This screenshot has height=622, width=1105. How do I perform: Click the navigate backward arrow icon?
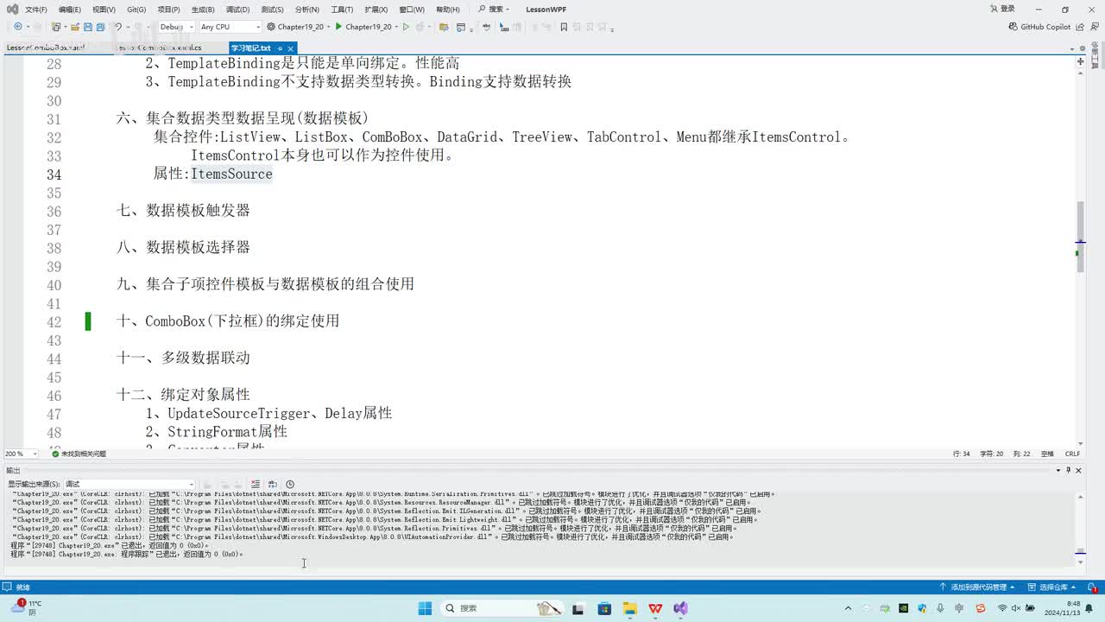point(18,27)
